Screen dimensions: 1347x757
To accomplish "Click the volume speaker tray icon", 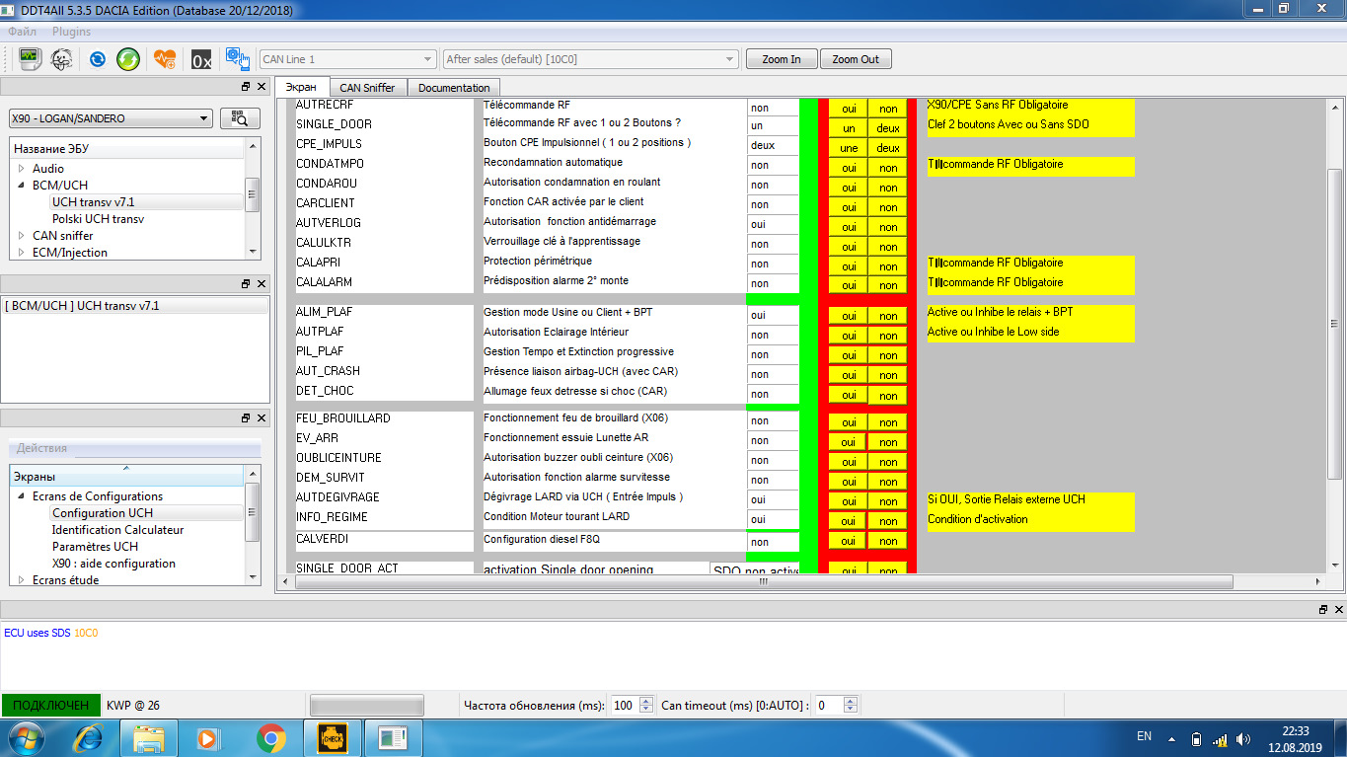I will click(x=1243, y=737).
